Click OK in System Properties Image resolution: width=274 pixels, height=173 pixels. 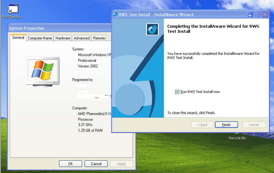(70, 164)
